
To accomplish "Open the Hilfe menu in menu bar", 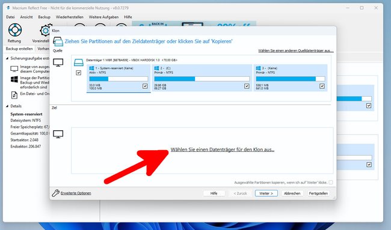I will 128,17.
